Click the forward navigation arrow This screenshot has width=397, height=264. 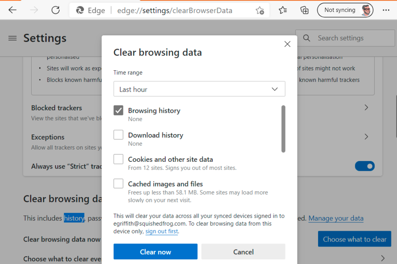(x=34, y=10)
